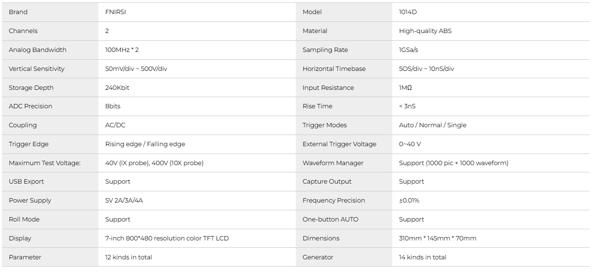The width and height of the screenshot is (593, 272).
Task: Select the 100MHz * 2 bandwidth value
Action: [x=122, y=50]
